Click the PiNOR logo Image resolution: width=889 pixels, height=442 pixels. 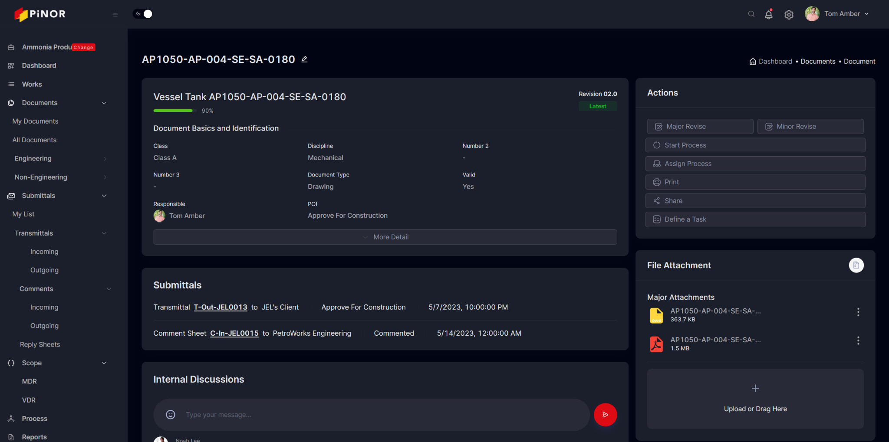(x=40, y=14)
